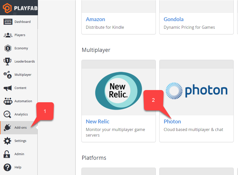Open the New Relic add-on link
The width and height of the screenshot is (238, 175).
(97, 122)
